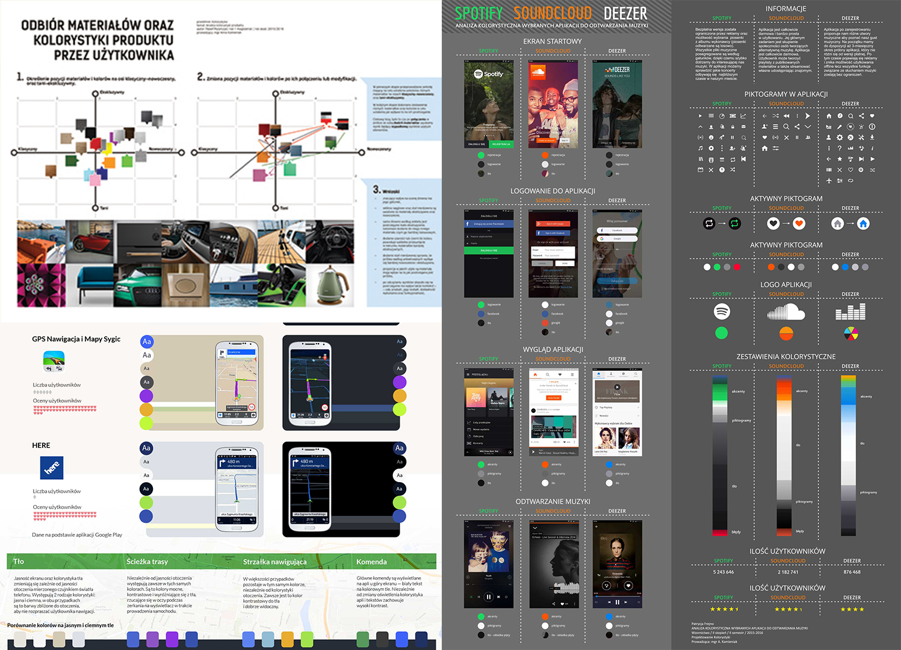Click the inactive dark SoundCloud heart pictogram
Viewport: 901px width, 650px height.
(x=773, y=223)
